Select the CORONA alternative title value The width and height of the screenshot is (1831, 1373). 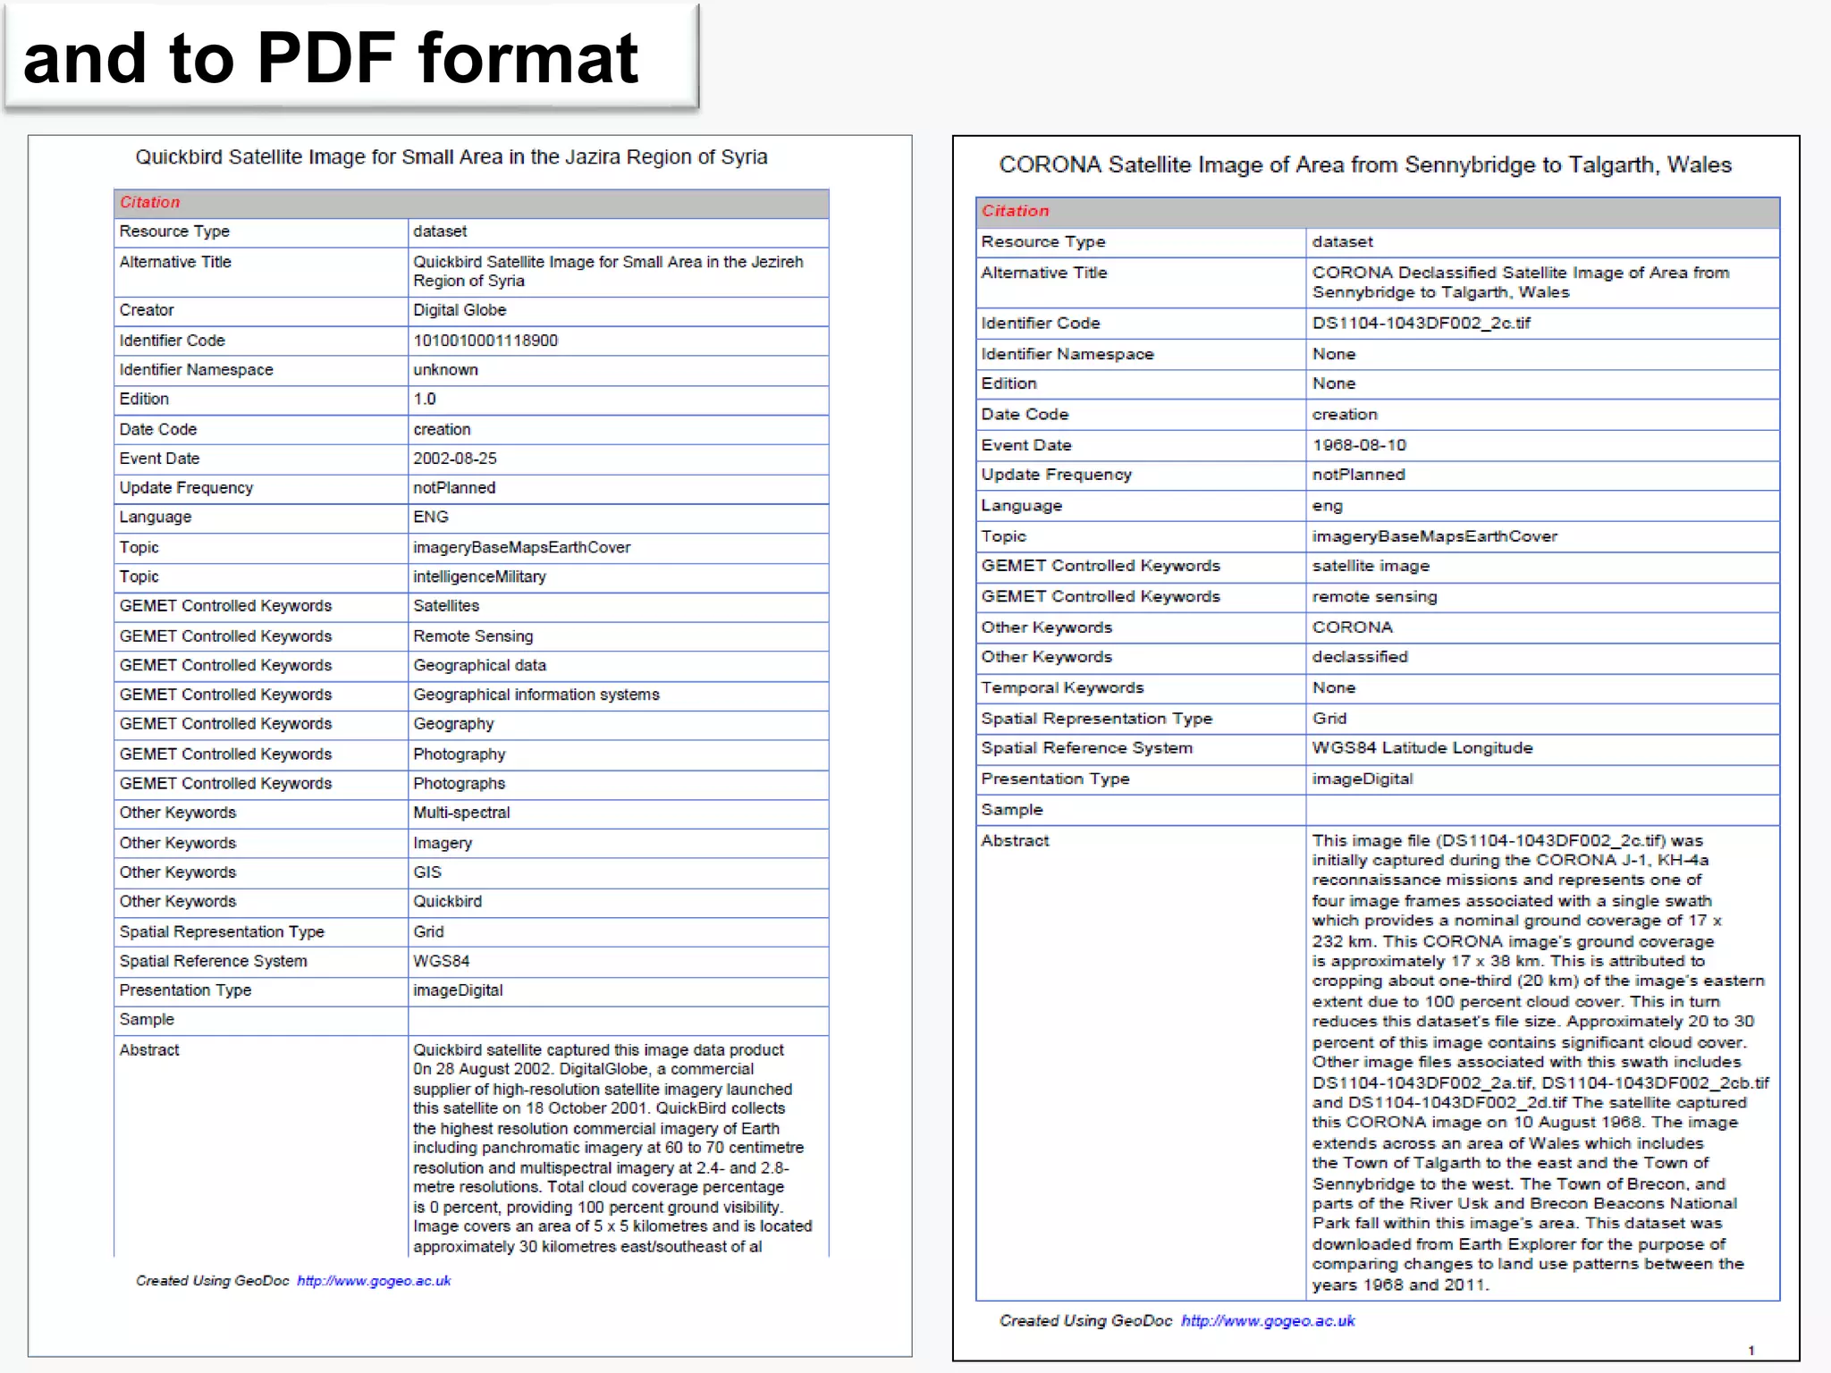(x=1521, y=282)
